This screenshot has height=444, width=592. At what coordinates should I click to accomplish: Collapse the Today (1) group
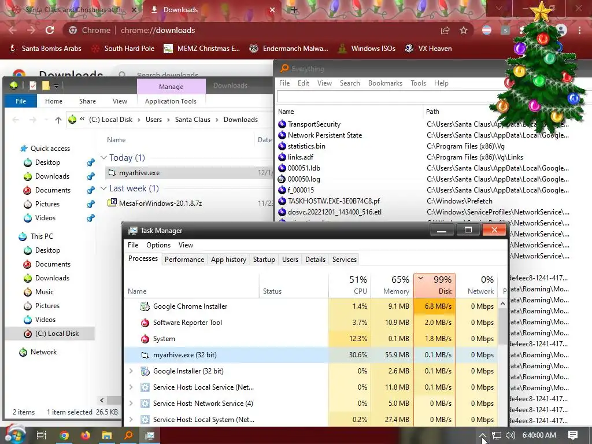[x=103, y=157]
